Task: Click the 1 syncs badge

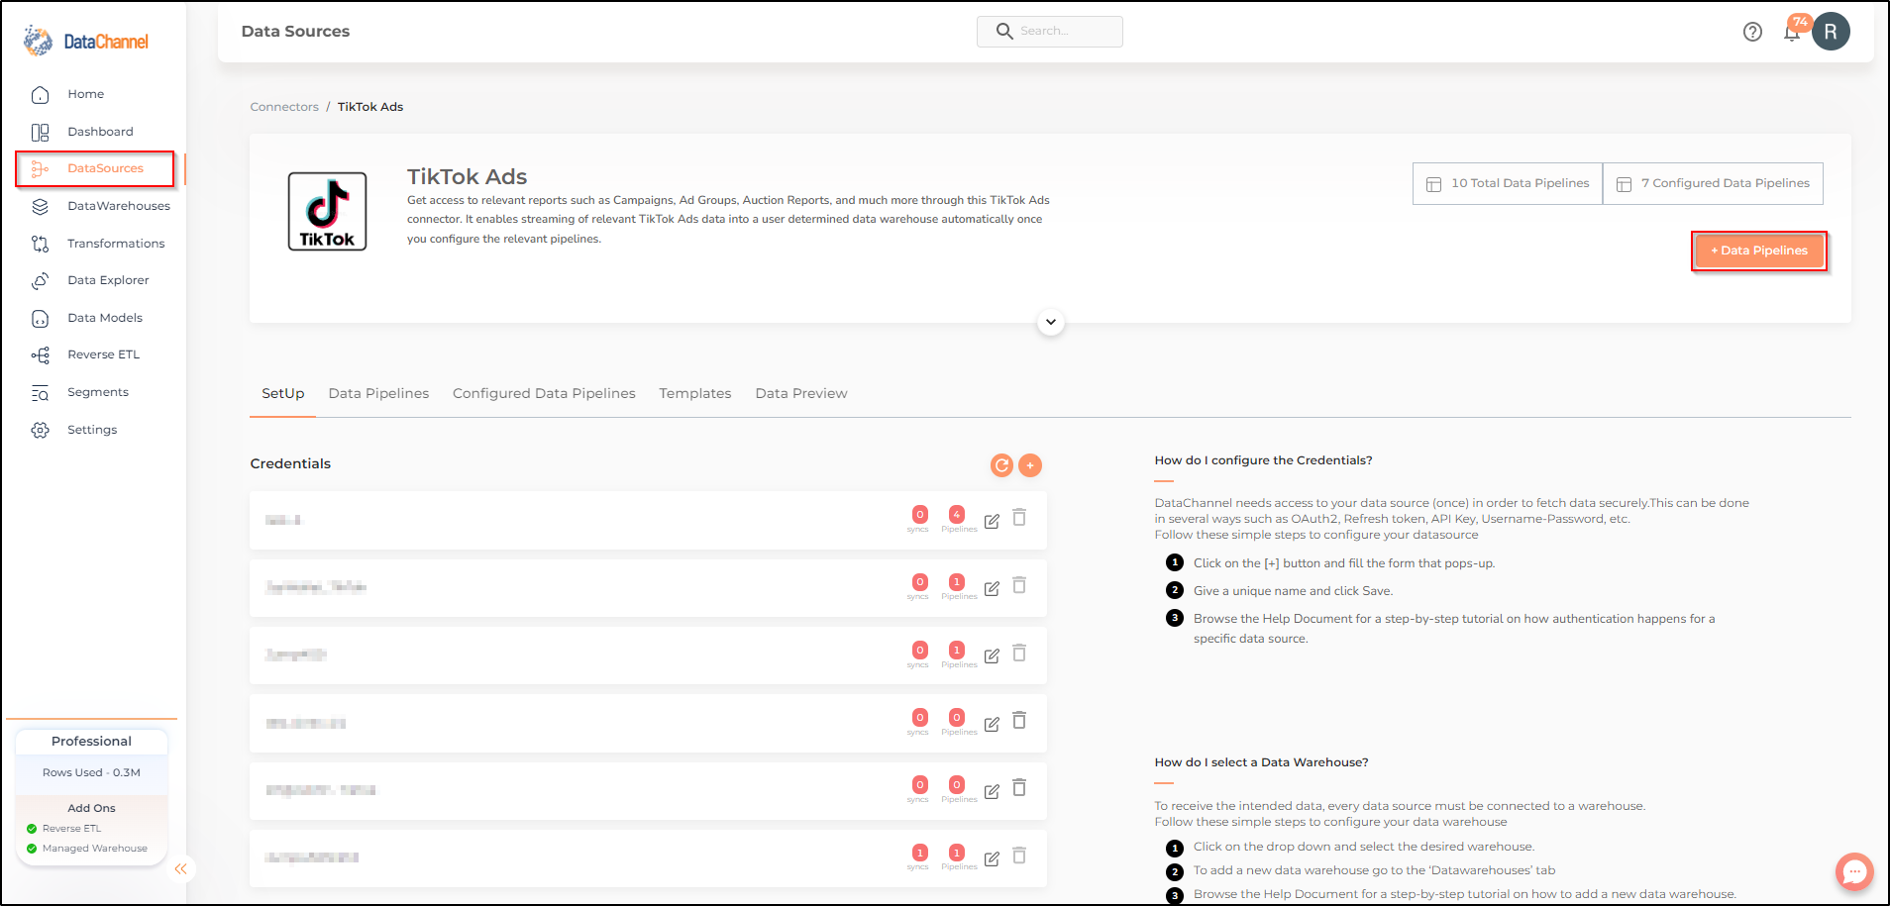Action: coord(919,853)
